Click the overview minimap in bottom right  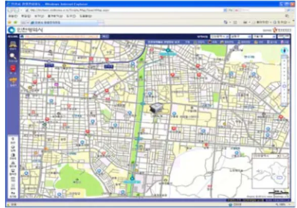click(271, 174)
